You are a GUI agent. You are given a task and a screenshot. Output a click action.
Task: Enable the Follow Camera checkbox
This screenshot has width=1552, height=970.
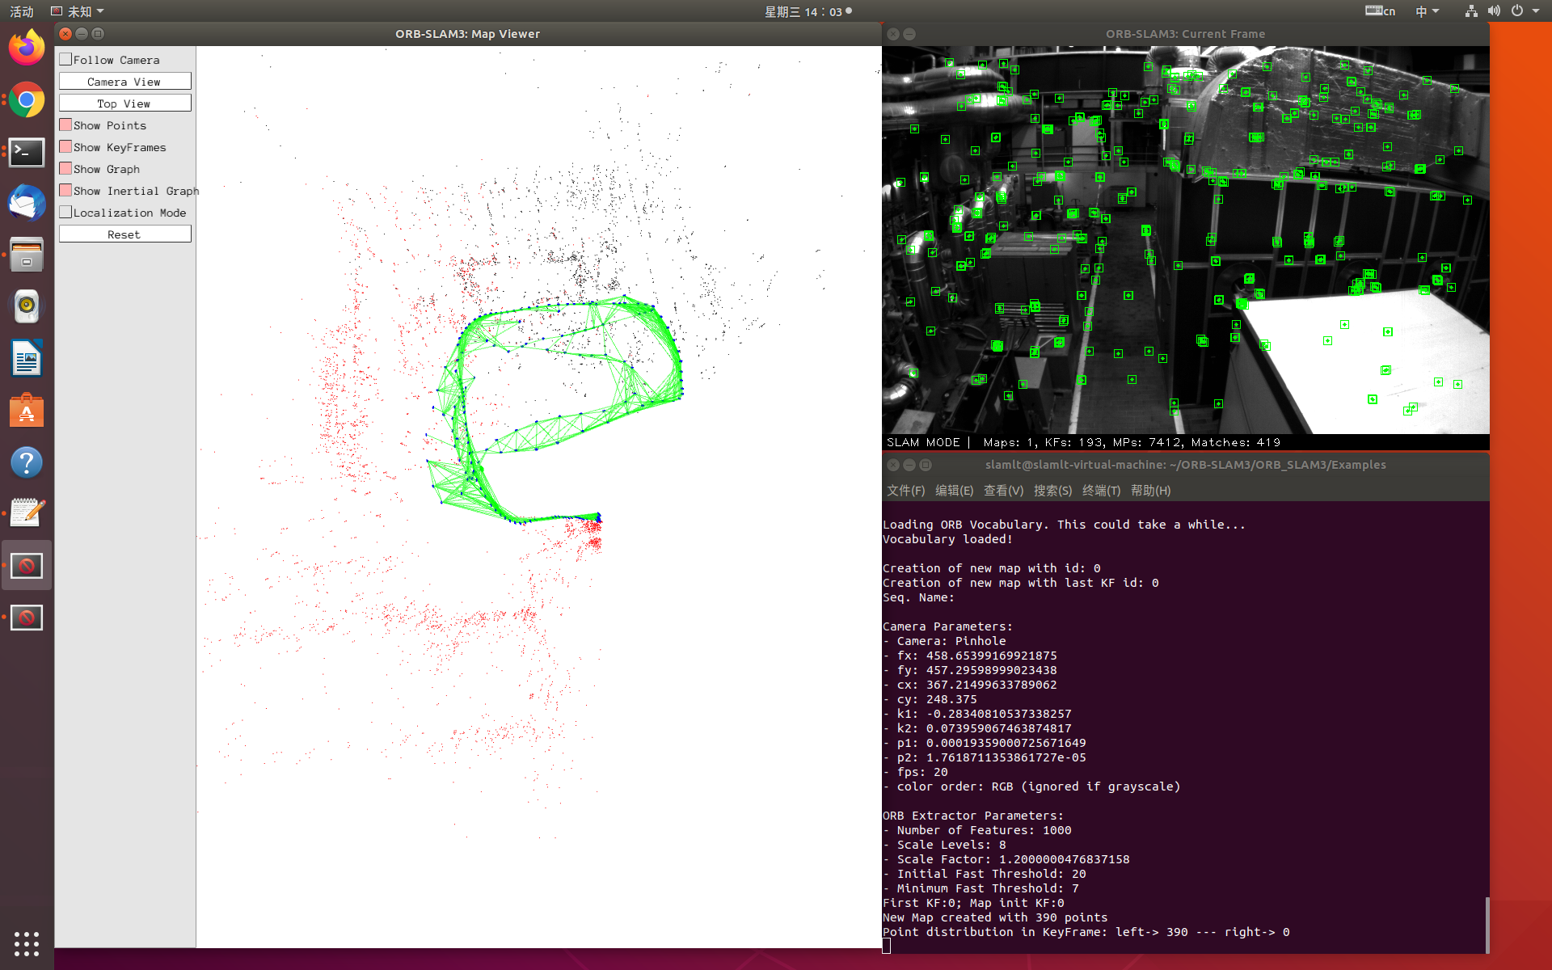tap(66, 59)
